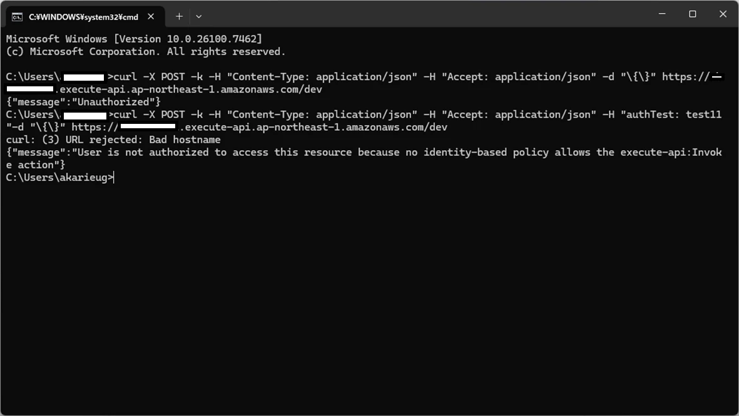Click the blank terminal area below the prompt
This screenshot has width=739, height=416.
click(x=369, y=297)
